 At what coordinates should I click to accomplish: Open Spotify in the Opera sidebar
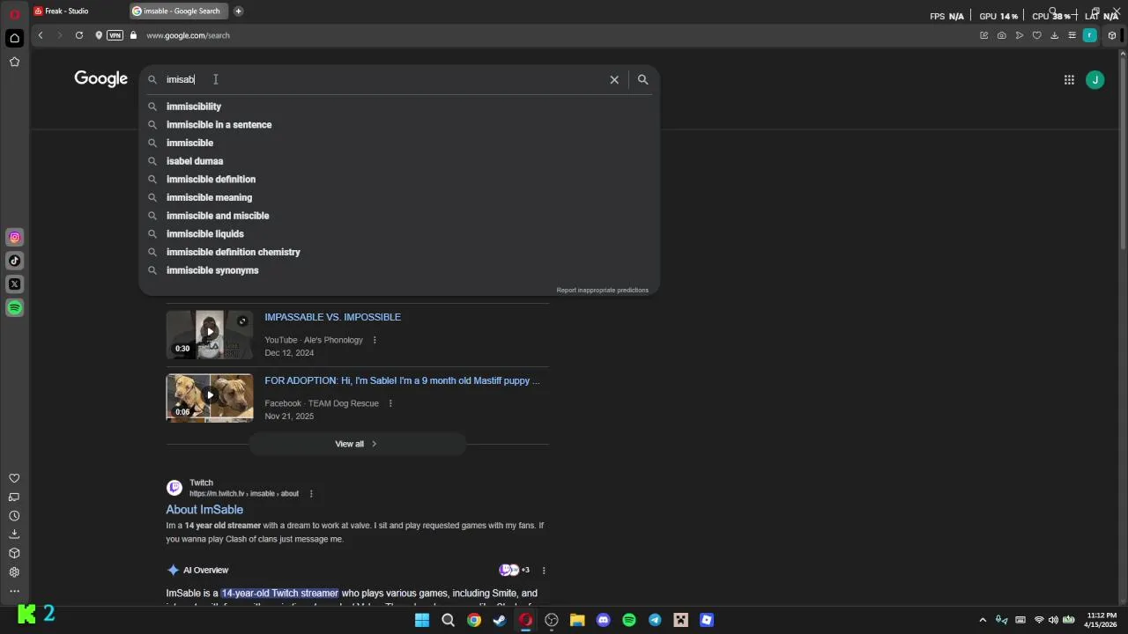click(x=15, y=308)
